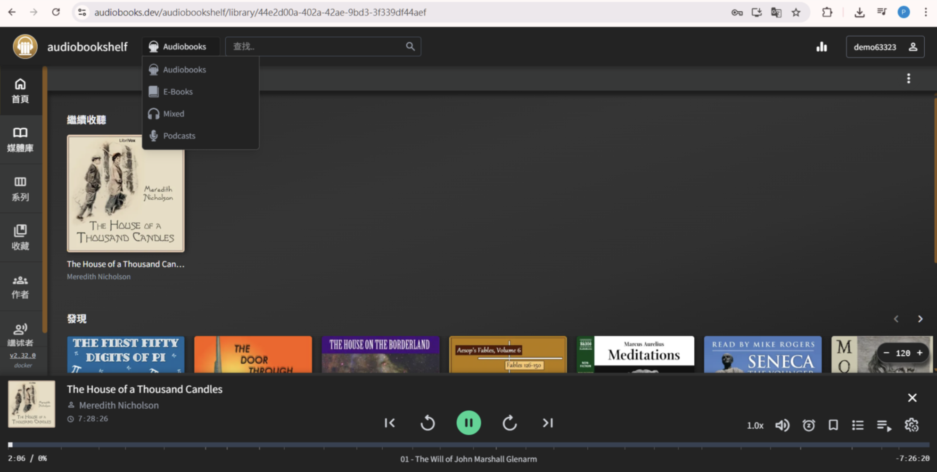Pause the audiobook playback
Screen dimensions: 937x472
coord(468,423)
